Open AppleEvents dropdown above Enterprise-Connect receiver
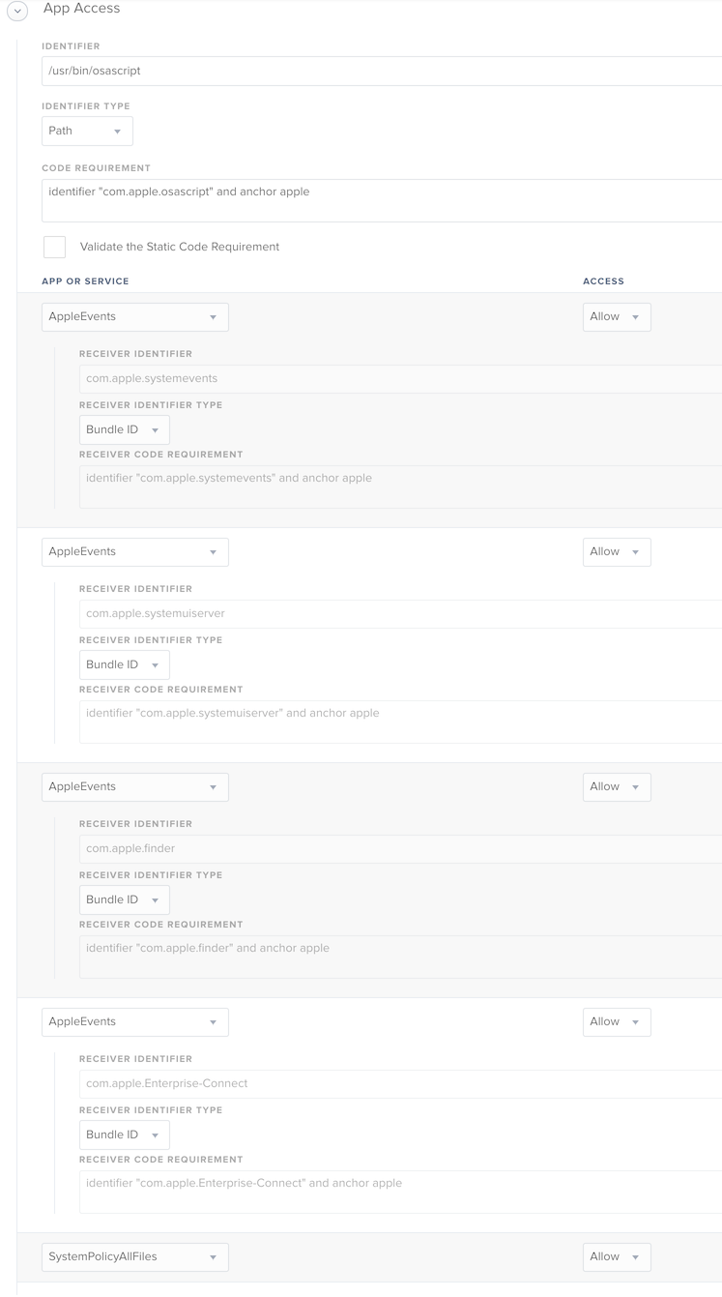 [x=135, y=1022]
